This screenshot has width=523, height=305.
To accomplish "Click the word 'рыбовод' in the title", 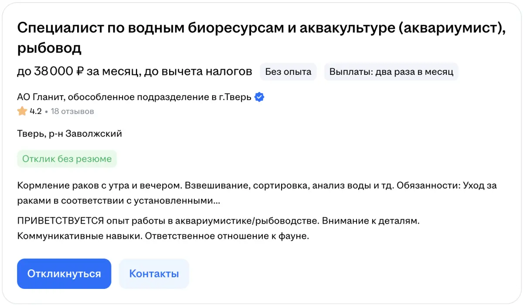I will tap(49, 48).
